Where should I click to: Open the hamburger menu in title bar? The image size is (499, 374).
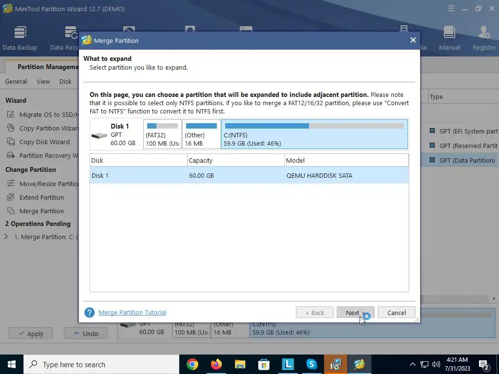[x=451, y=9]
